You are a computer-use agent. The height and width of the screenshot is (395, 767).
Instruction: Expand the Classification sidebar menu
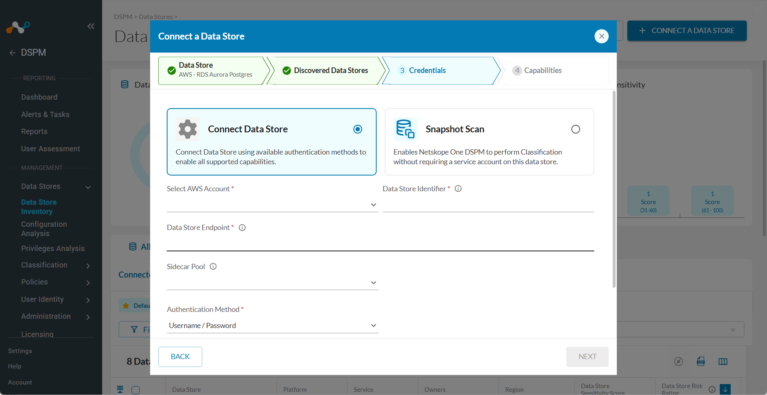coord(88,265)
